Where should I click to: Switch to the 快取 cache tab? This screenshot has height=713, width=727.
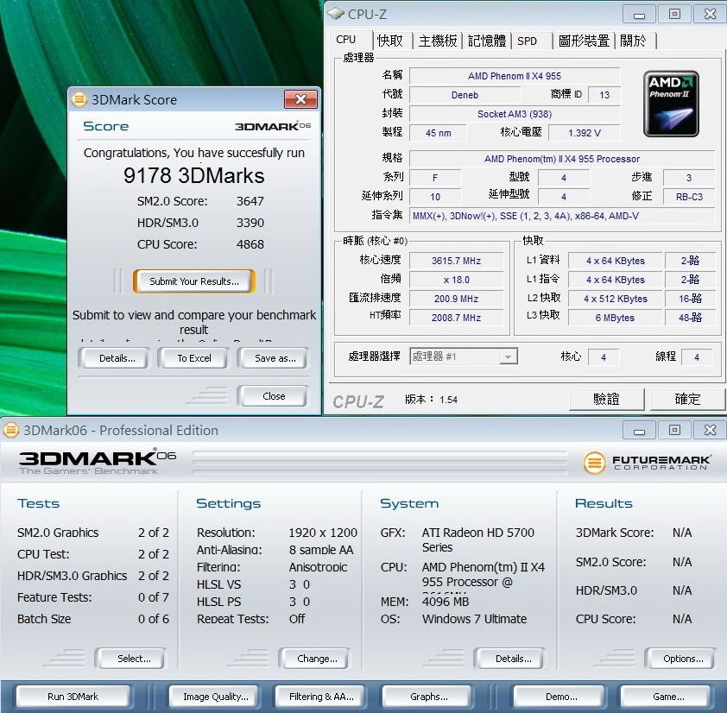390,41
